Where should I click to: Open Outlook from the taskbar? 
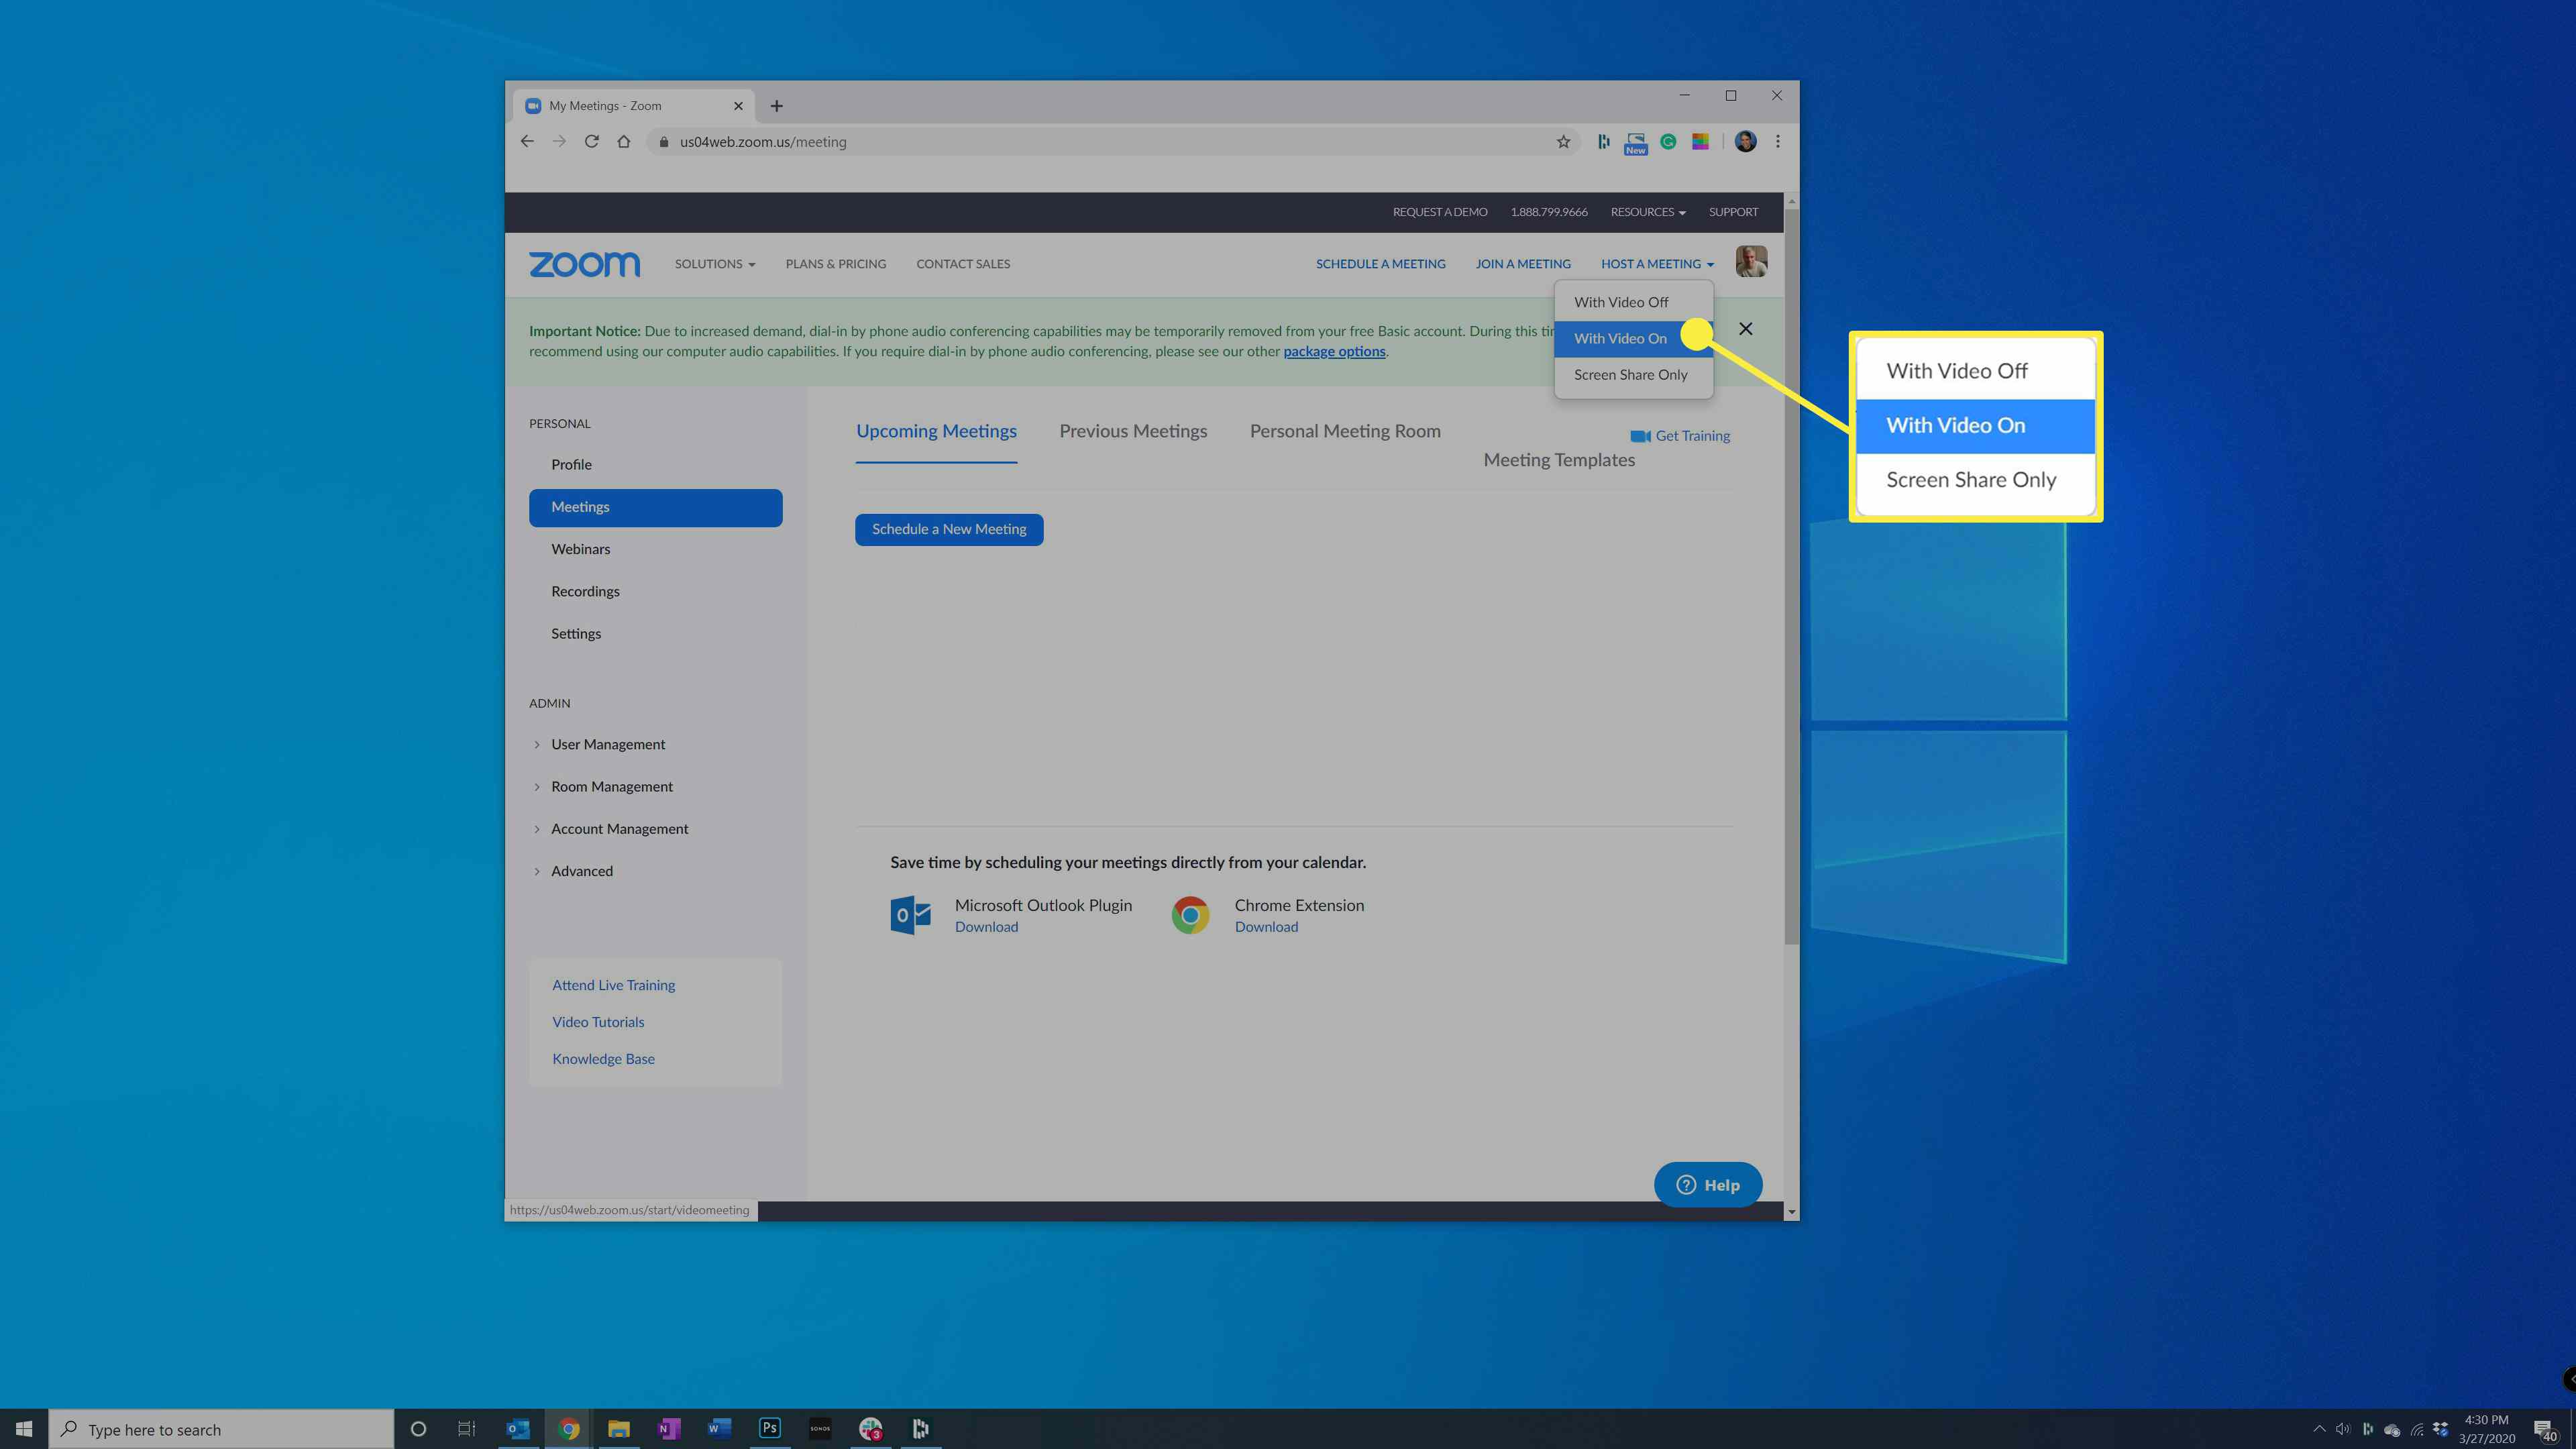coord(517,1429)
